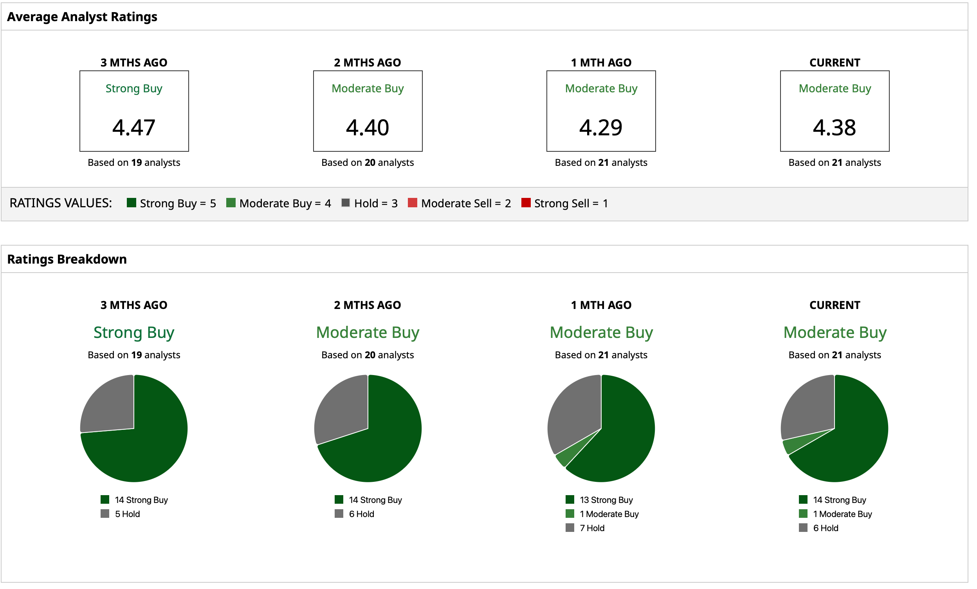This screenshot has height=589, width=977.
Task: Click the 3 months ago 4.47 rating box
Action: click(x=135, y=112)
